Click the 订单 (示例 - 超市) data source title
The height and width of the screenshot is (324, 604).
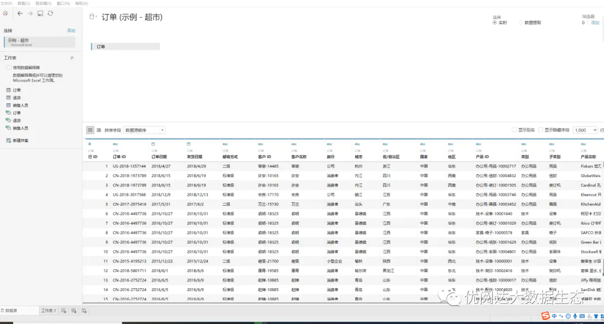[x=132, y=17]
